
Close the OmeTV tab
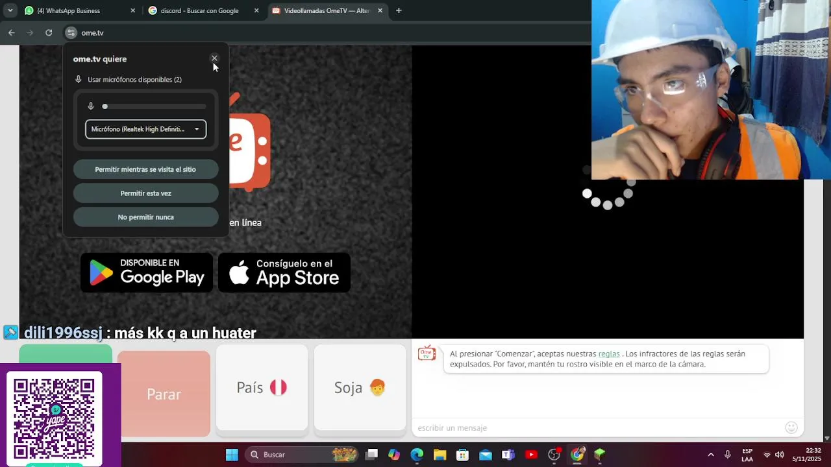point(380,10)
